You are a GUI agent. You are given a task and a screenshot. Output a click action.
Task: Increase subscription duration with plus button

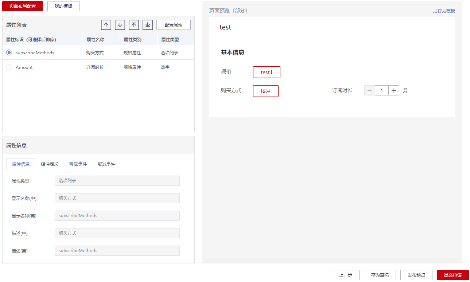coord(394,90)
